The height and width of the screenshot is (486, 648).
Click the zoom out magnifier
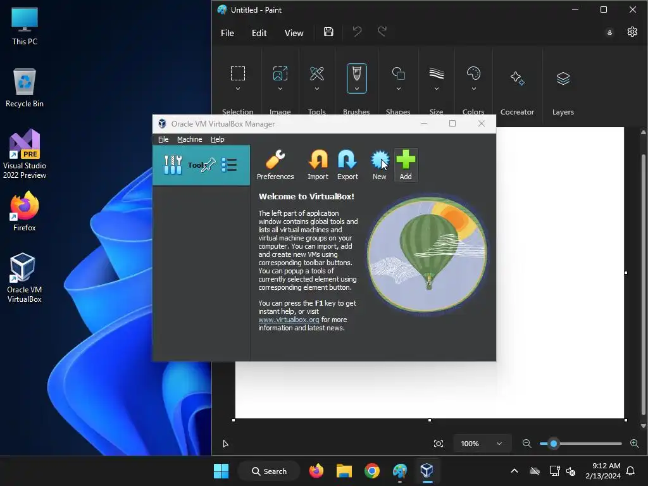(x=527, y=444)
